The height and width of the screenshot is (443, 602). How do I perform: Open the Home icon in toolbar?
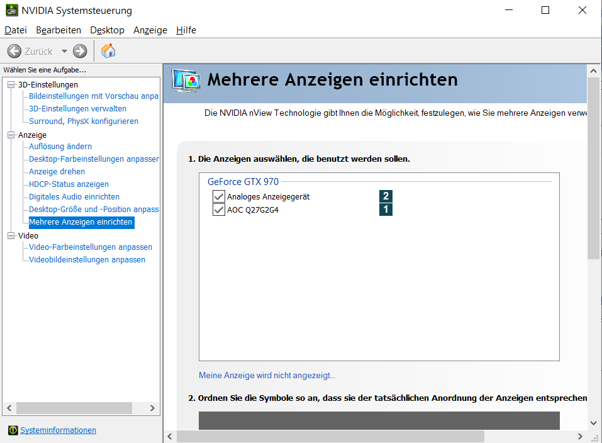(108, 51)
